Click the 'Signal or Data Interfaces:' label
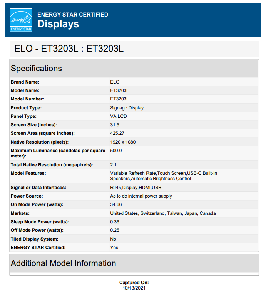The height and width of the screenshot is (293, 266). click(38, 188)
